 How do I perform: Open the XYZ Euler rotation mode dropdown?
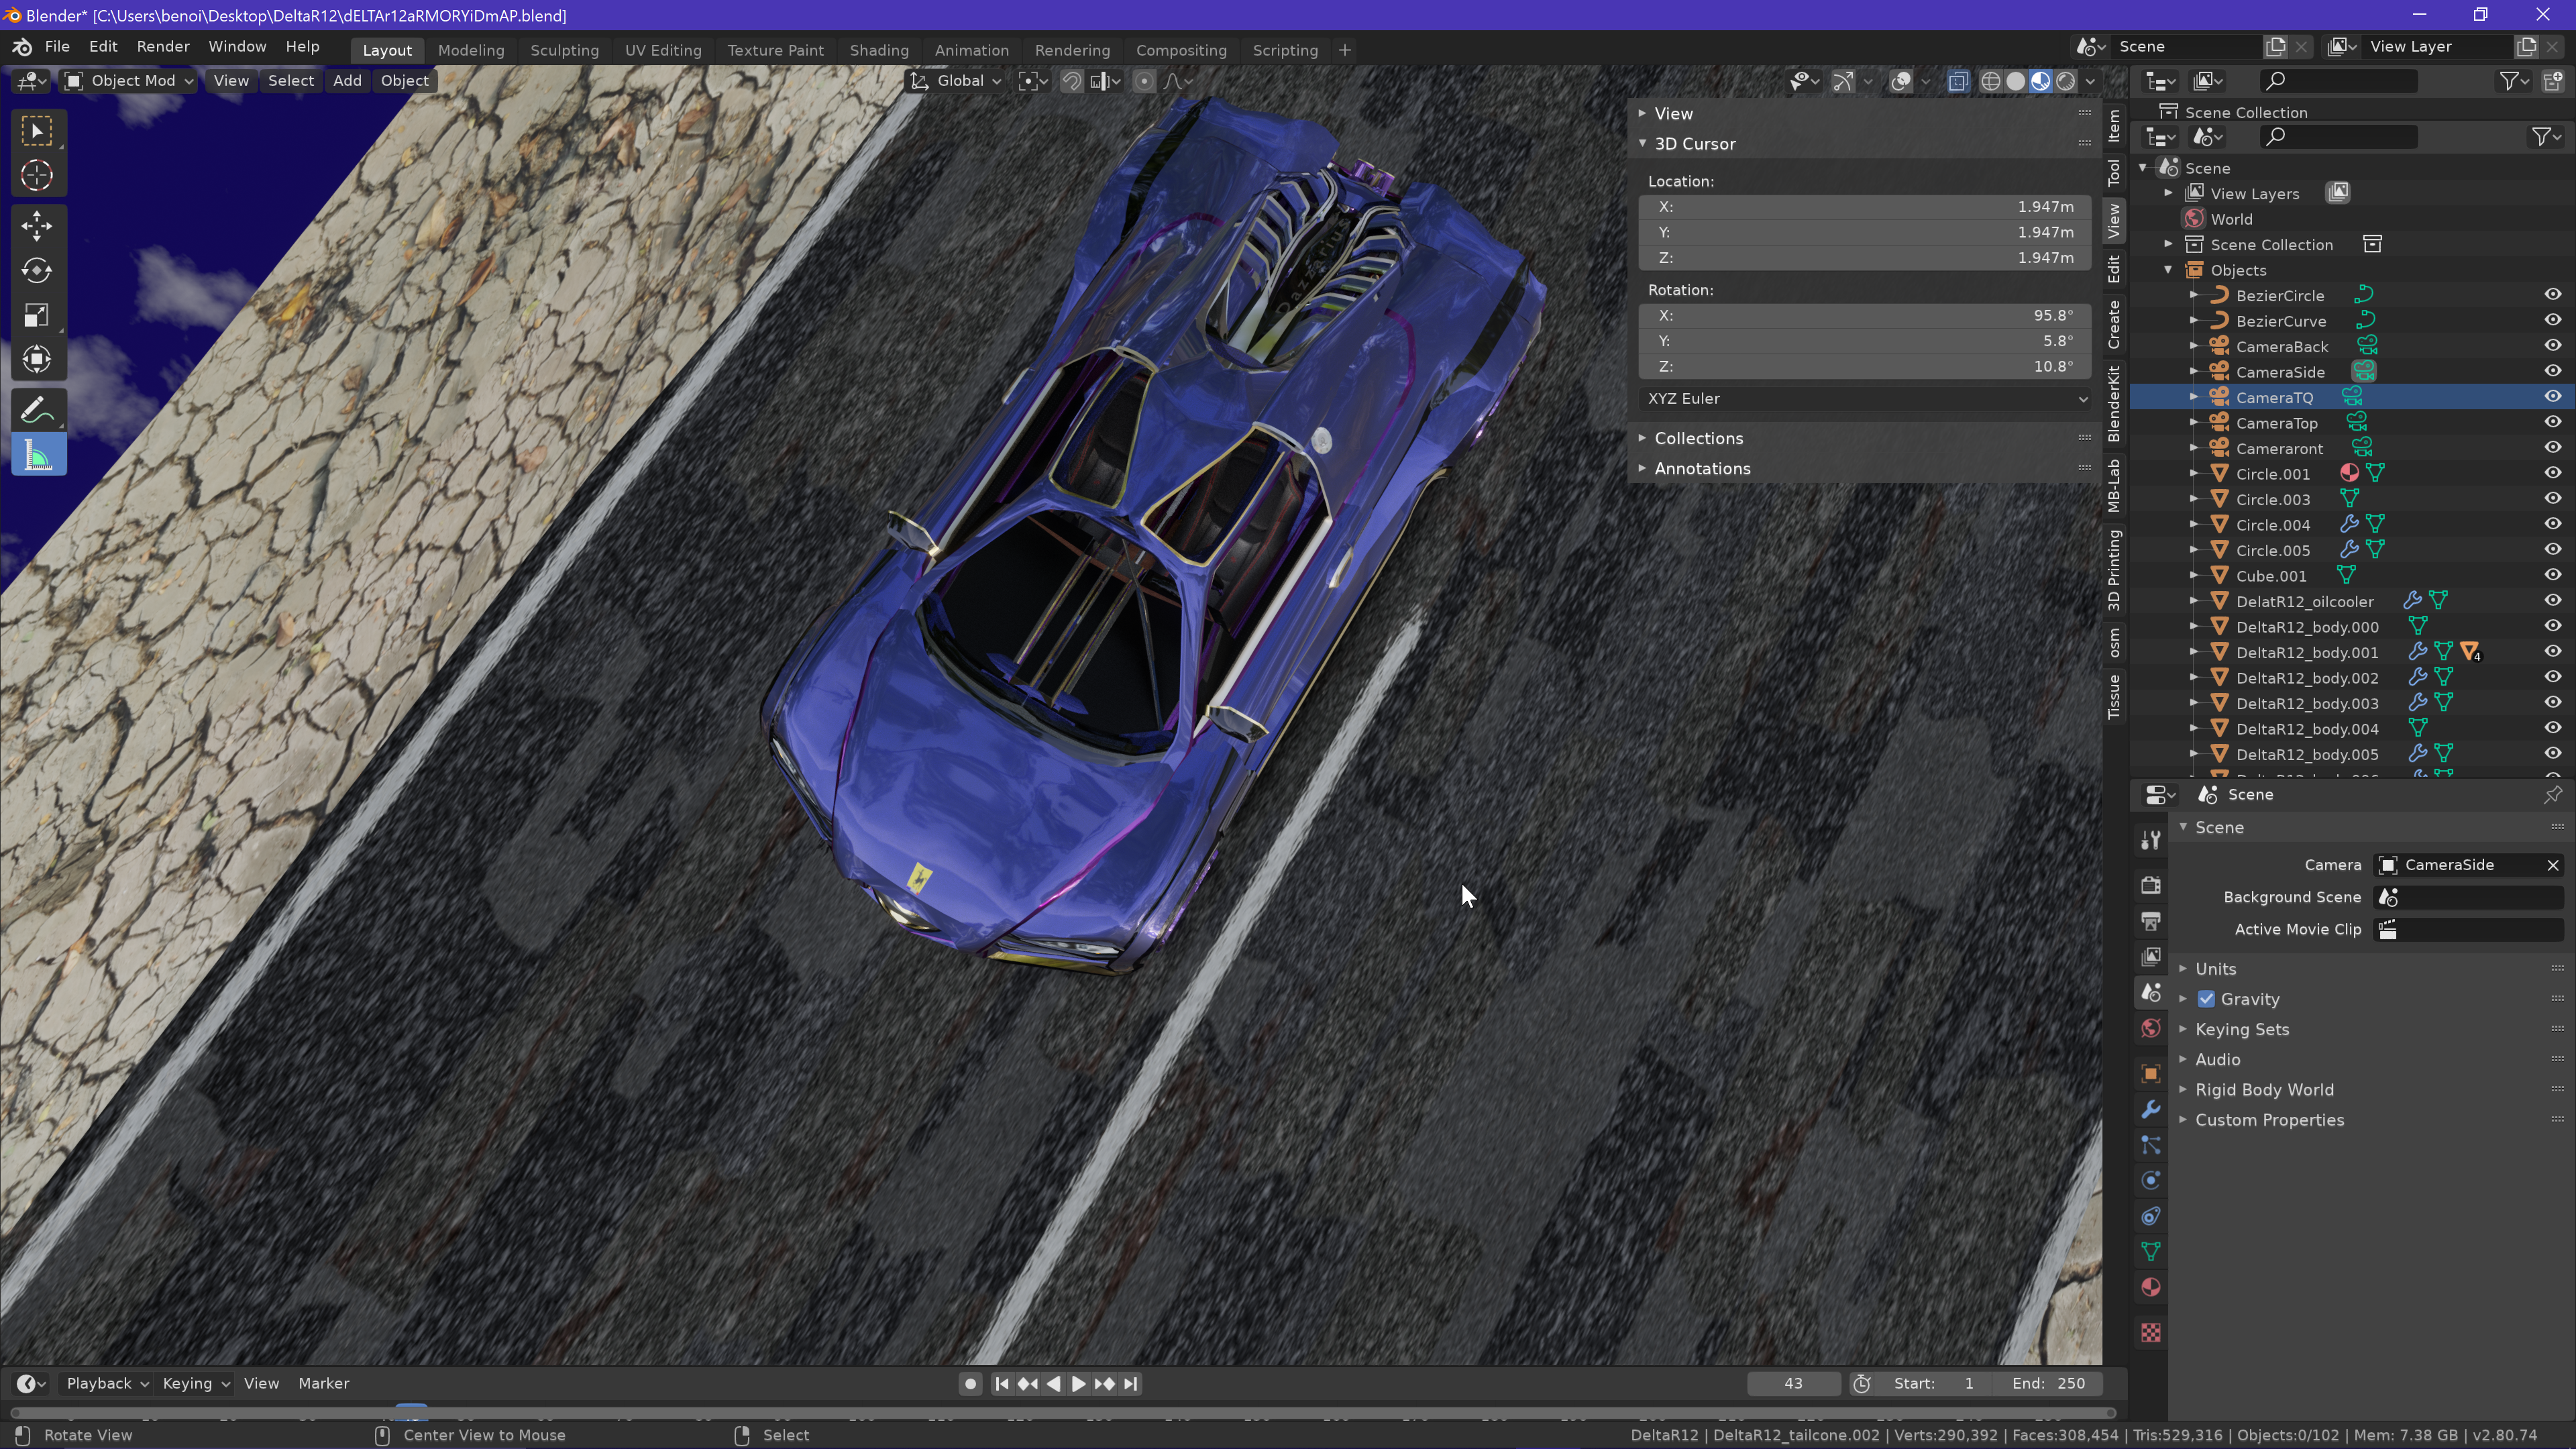click(x=1865, y=398)
